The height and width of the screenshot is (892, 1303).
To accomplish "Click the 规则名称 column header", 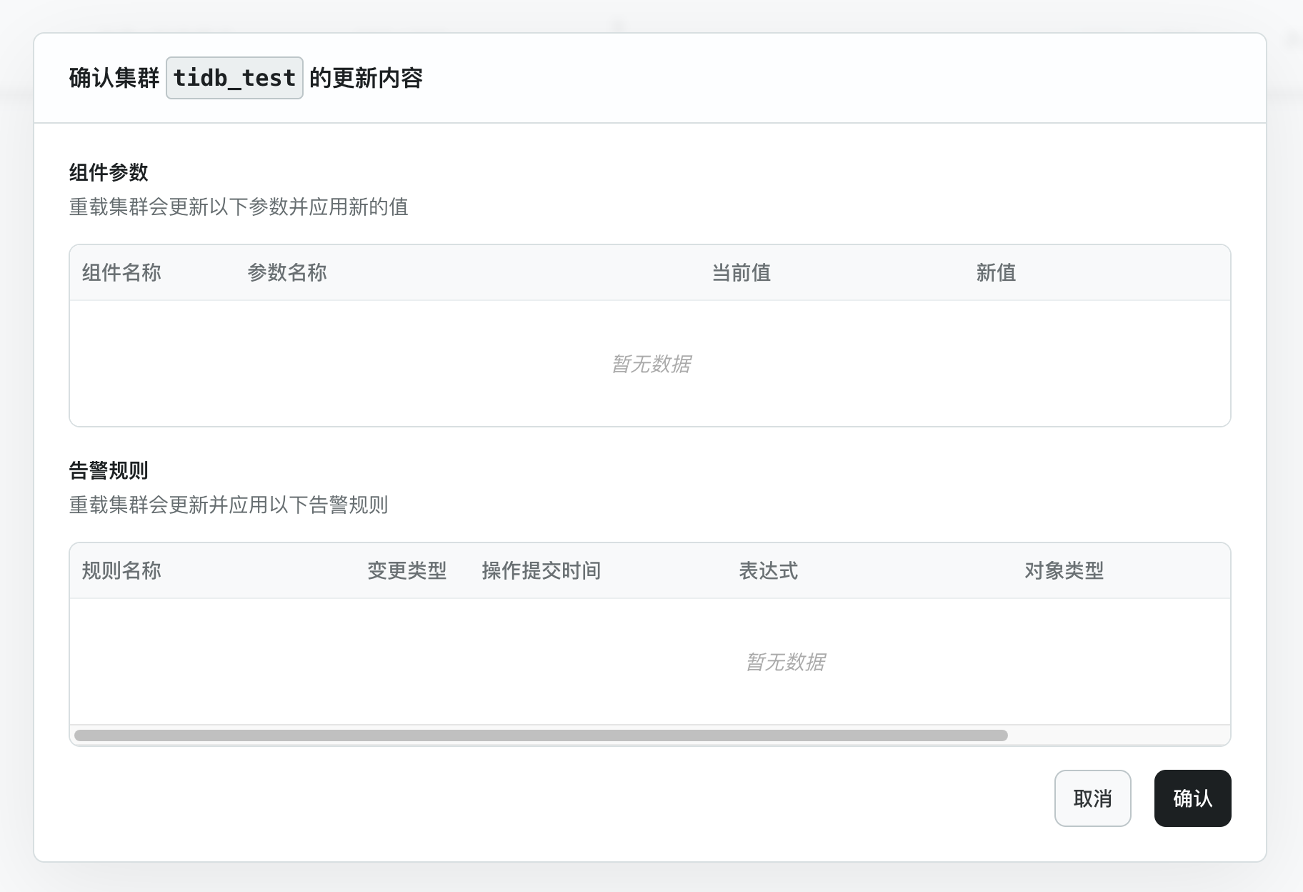I will coord(122,571).
